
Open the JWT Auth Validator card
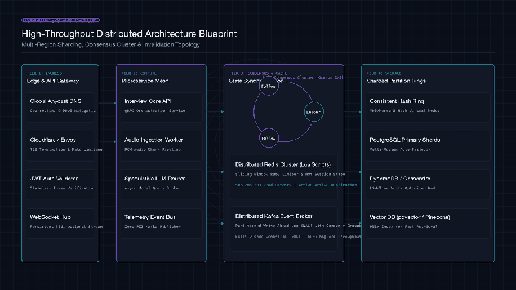[x=61, y=184]
